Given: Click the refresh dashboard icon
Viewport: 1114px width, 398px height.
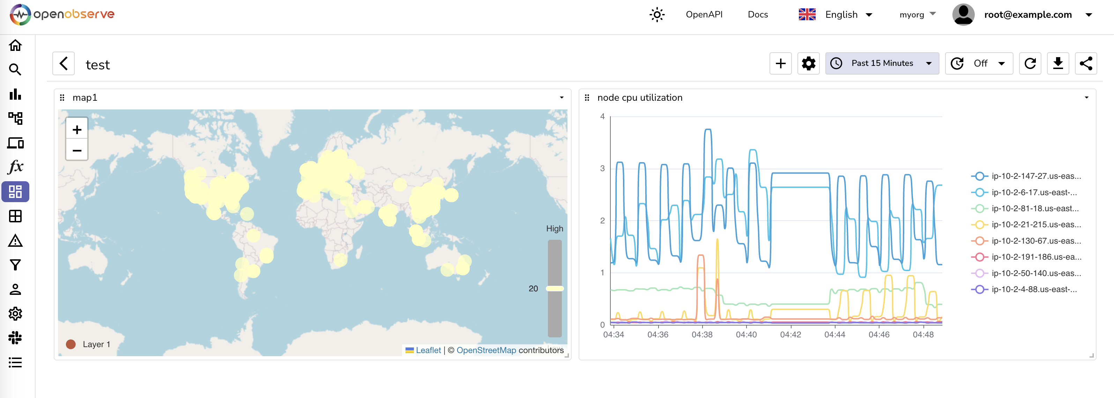Looking at the screenshot, I should coord(1030,63).
